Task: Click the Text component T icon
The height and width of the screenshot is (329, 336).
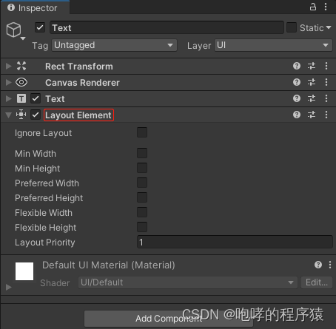Action: click(21, 98)
